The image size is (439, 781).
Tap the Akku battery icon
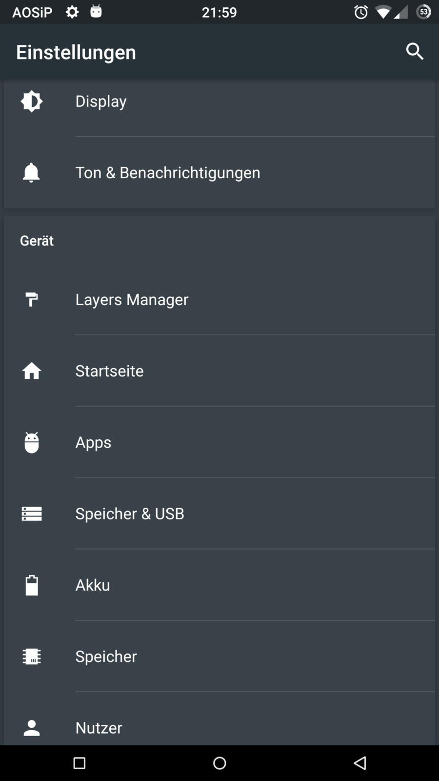pyautogui.click(x=32, y=585)
